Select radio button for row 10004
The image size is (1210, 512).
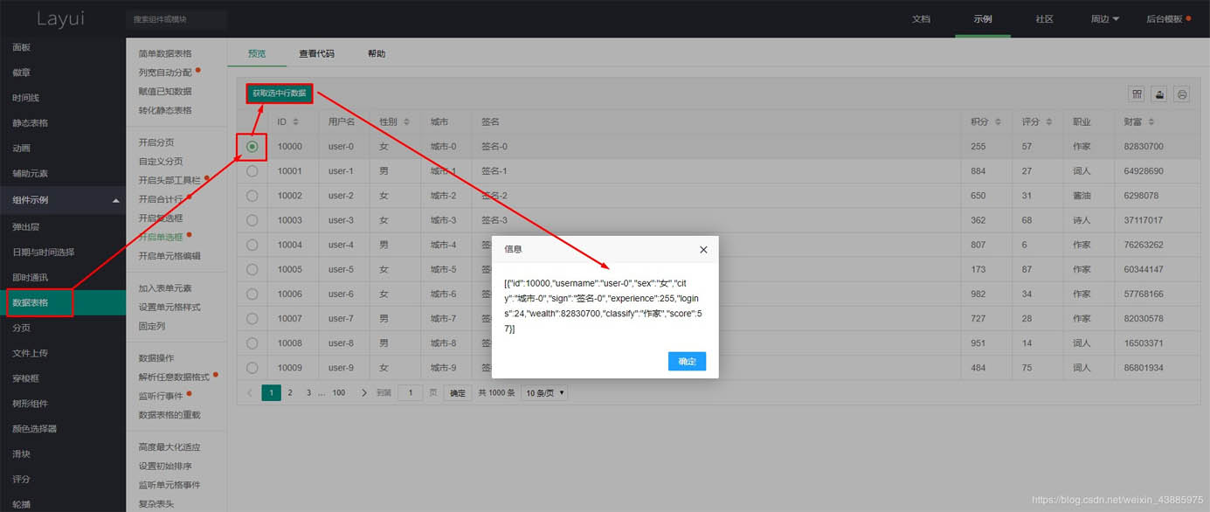252,245
